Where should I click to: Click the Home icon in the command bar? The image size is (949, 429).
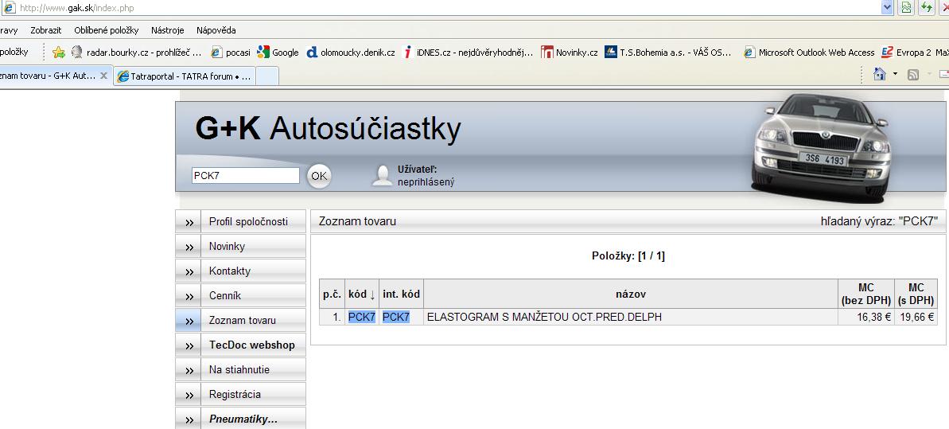click(x=879, y=75)
